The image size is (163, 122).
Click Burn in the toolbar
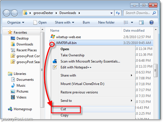[x=86, y=22]
